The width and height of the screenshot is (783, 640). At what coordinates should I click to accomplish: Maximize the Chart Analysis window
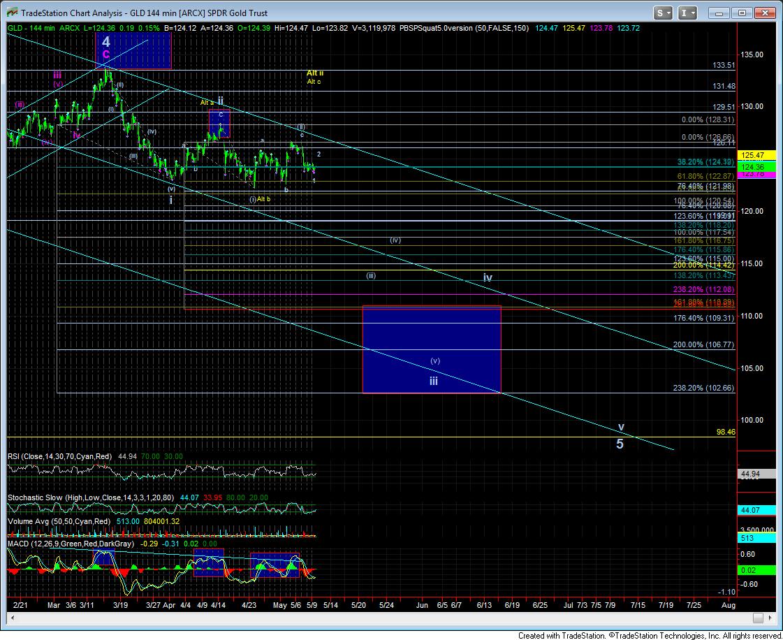tap(742, 13)
